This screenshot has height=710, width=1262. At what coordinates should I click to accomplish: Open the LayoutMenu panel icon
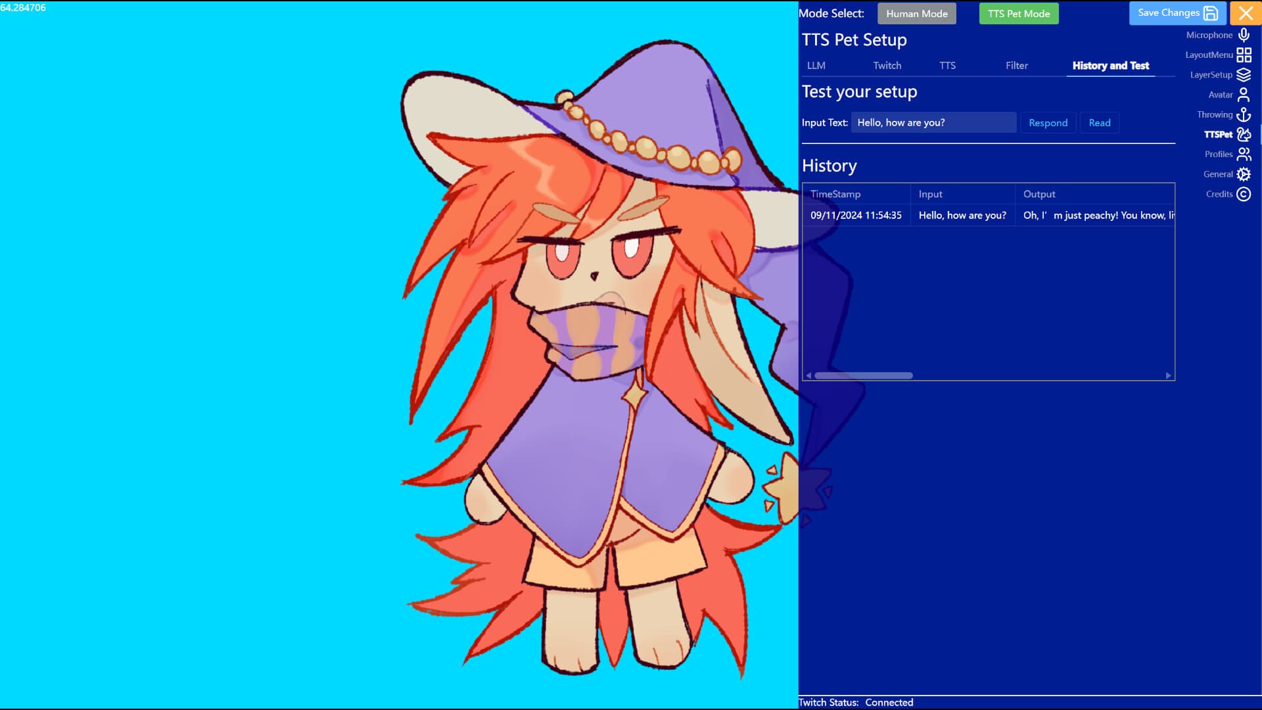1244,55
